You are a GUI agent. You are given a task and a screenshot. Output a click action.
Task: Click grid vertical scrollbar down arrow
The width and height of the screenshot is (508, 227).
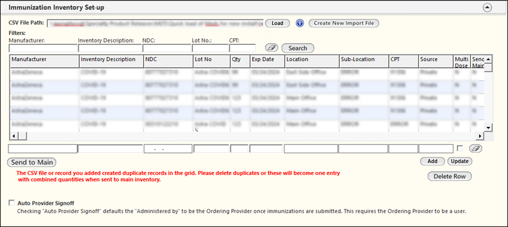click(x=488, y=128)
